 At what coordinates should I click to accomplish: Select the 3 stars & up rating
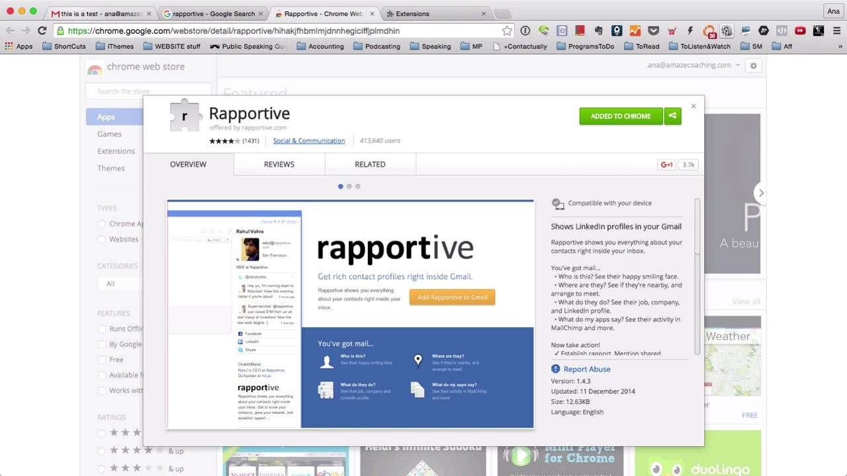pyautogui.click(x=101, y=469)
